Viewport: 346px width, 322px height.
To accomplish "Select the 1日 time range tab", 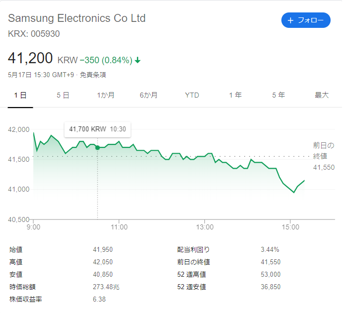I will tap(20, 95).
